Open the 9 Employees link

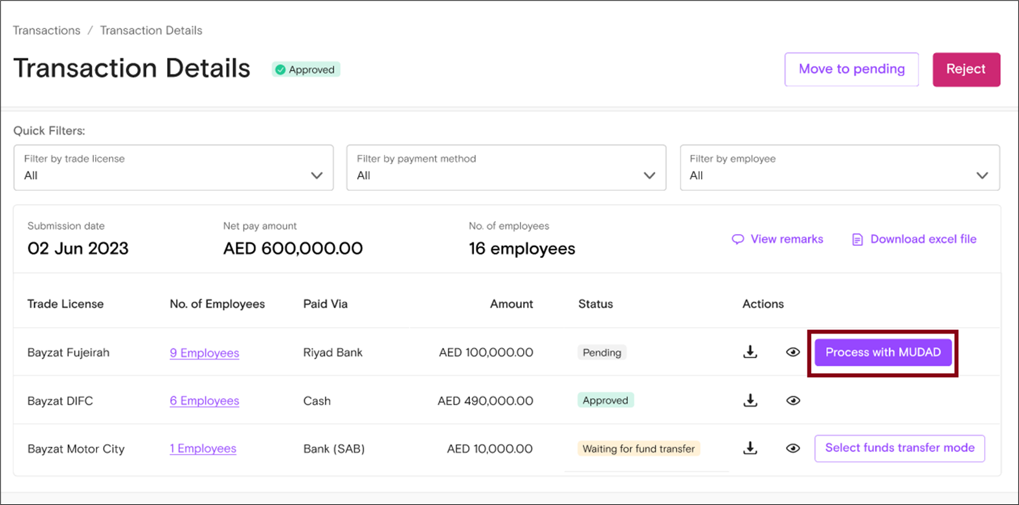205,353
